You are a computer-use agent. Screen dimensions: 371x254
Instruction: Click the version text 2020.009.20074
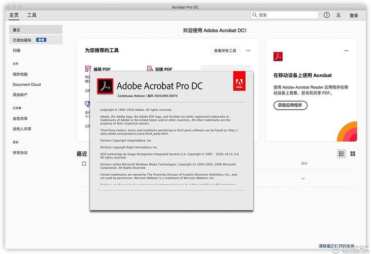(x=166, y=96)
